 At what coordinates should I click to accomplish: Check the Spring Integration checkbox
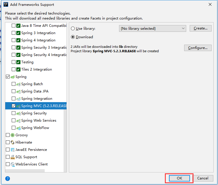(x=13, y=99)
